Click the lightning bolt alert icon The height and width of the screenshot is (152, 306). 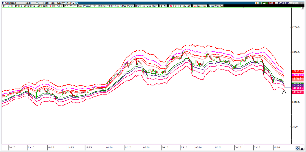[x=256, y=3]
